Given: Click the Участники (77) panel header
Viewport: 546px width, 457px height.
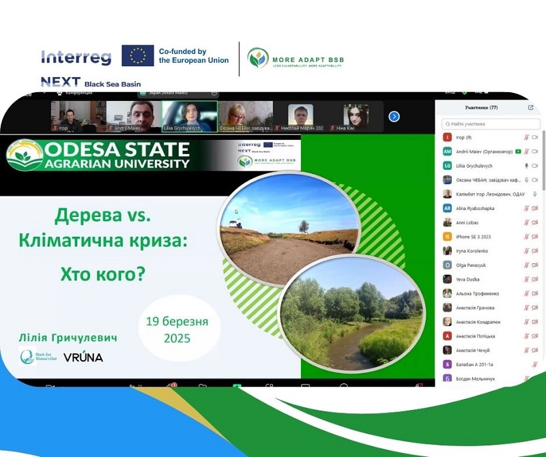Looking at the screenshot, I should point(481,107).
